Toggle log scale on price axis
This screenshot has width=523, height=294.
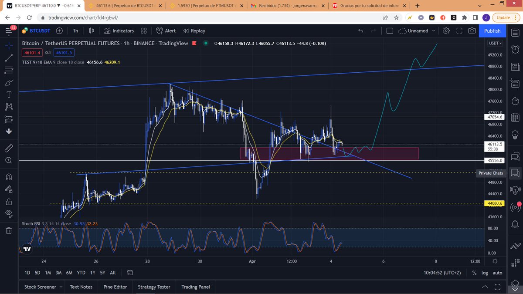(x=485, y=273)
